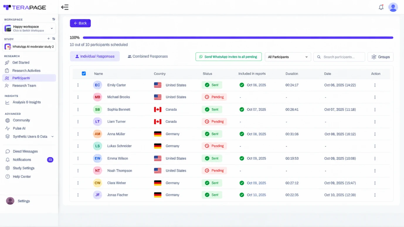Open the notification bell in top bar
The height and width of the screenshot is (227, 404).
(x=381, y=7)
